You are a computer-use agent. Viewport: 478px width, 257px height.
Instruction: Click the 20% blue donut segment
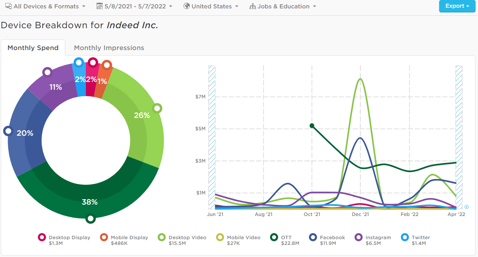pos(25,133)
